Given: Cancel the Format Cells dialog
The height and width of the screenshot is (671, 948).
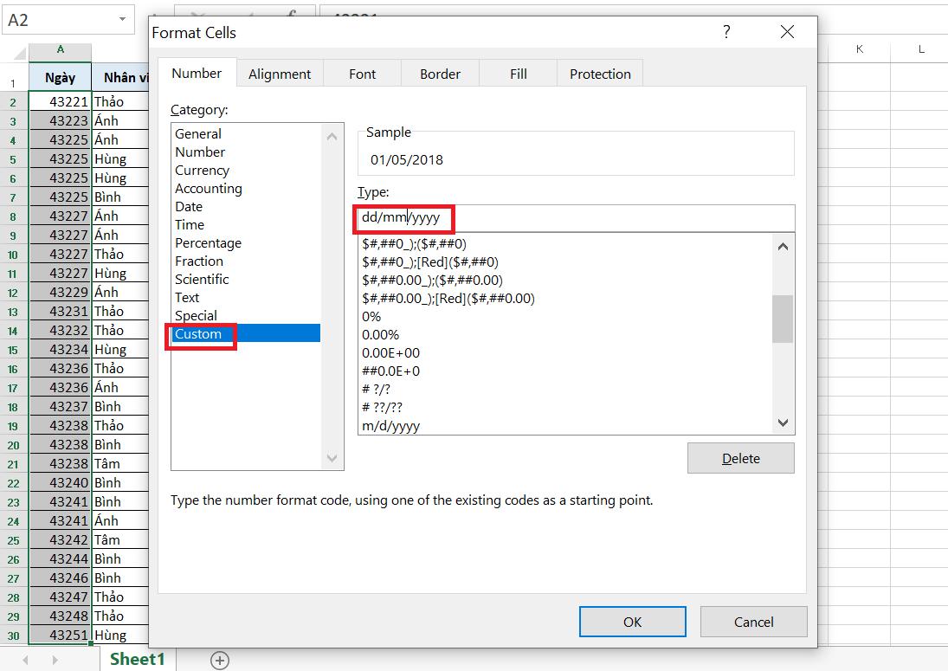Looking at the screenshot, I should pyautogui.click(x=753, y=622).
